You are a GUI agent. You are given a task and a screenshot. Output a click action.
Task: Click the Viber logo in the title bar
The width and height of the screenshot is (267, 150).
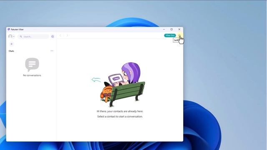click(9, 29)
